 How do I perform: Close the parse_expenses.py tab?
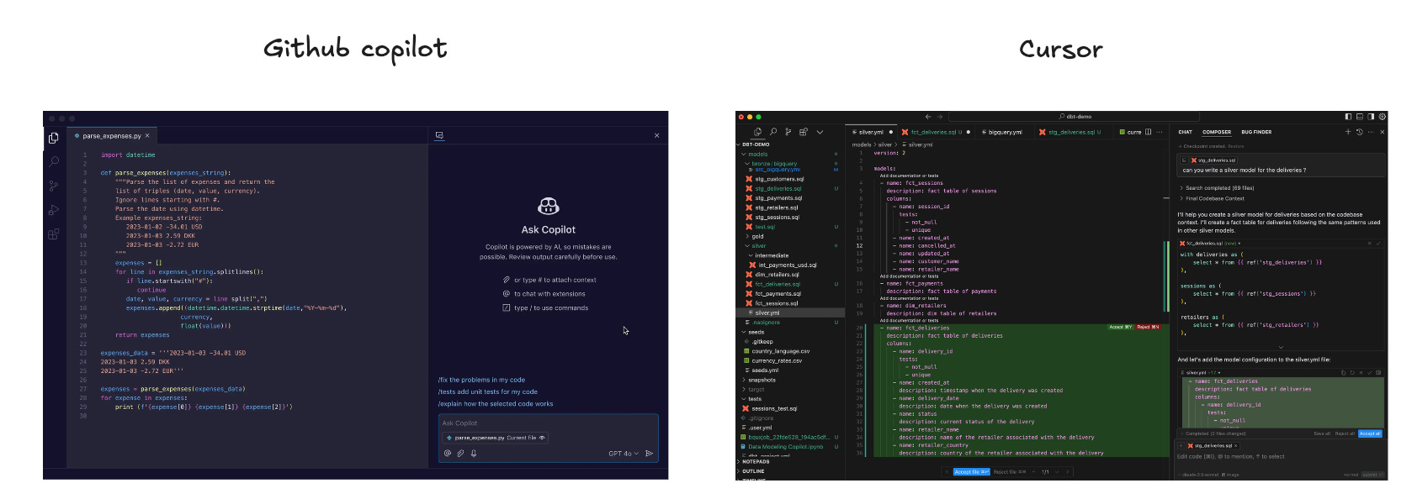147,135
